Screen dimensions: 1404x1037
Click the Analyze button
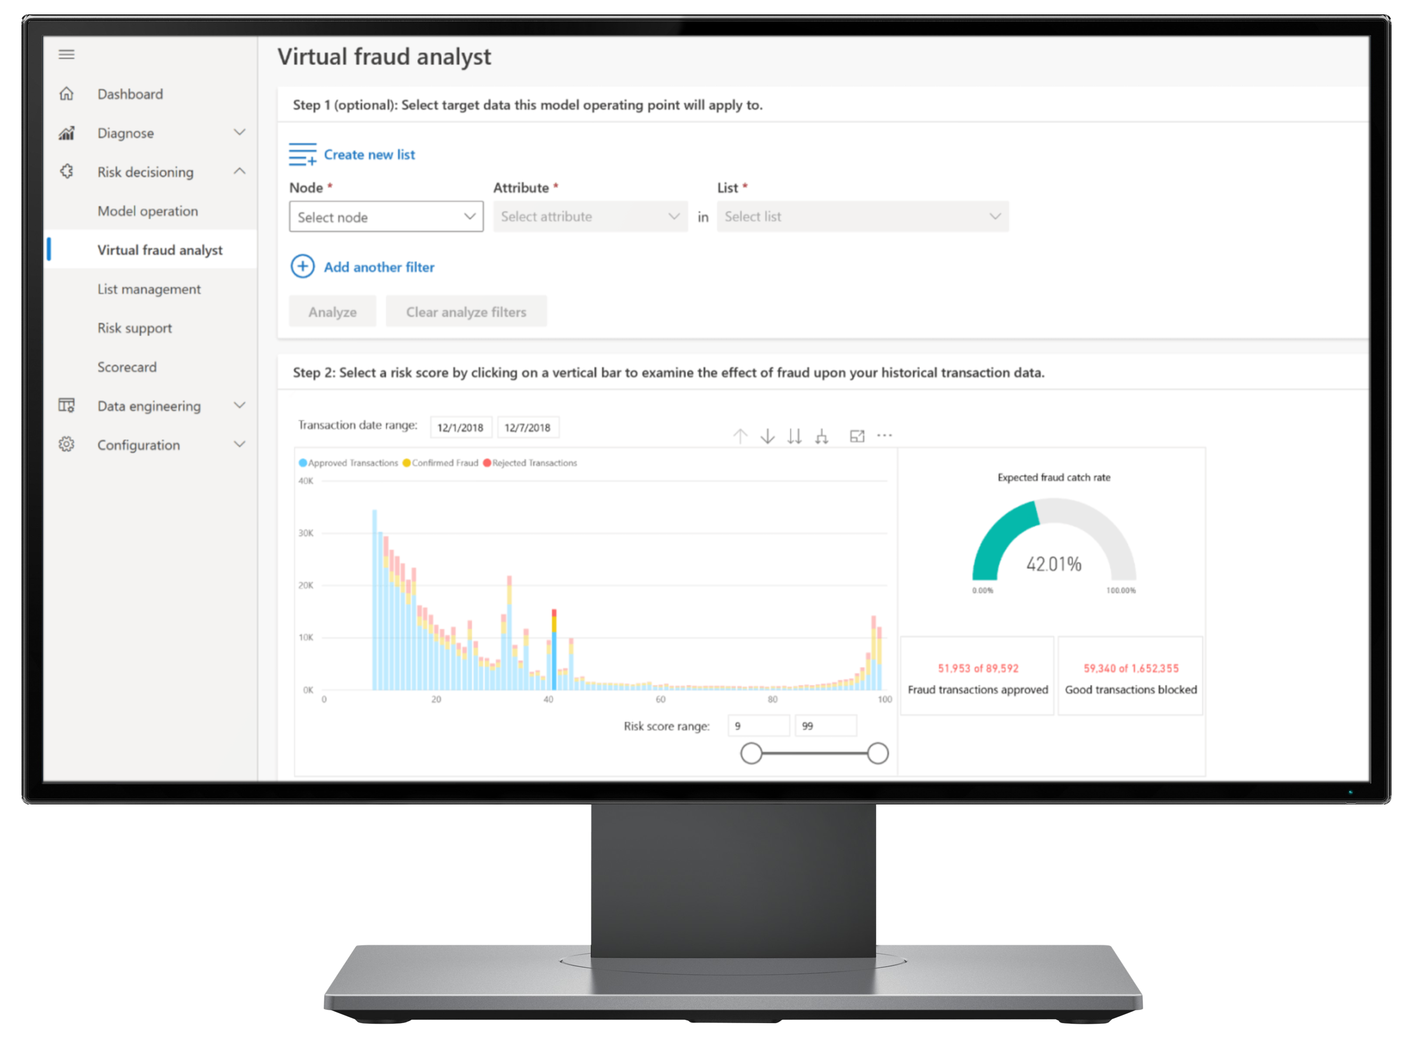pyautogui.click(x=333, y=313)
